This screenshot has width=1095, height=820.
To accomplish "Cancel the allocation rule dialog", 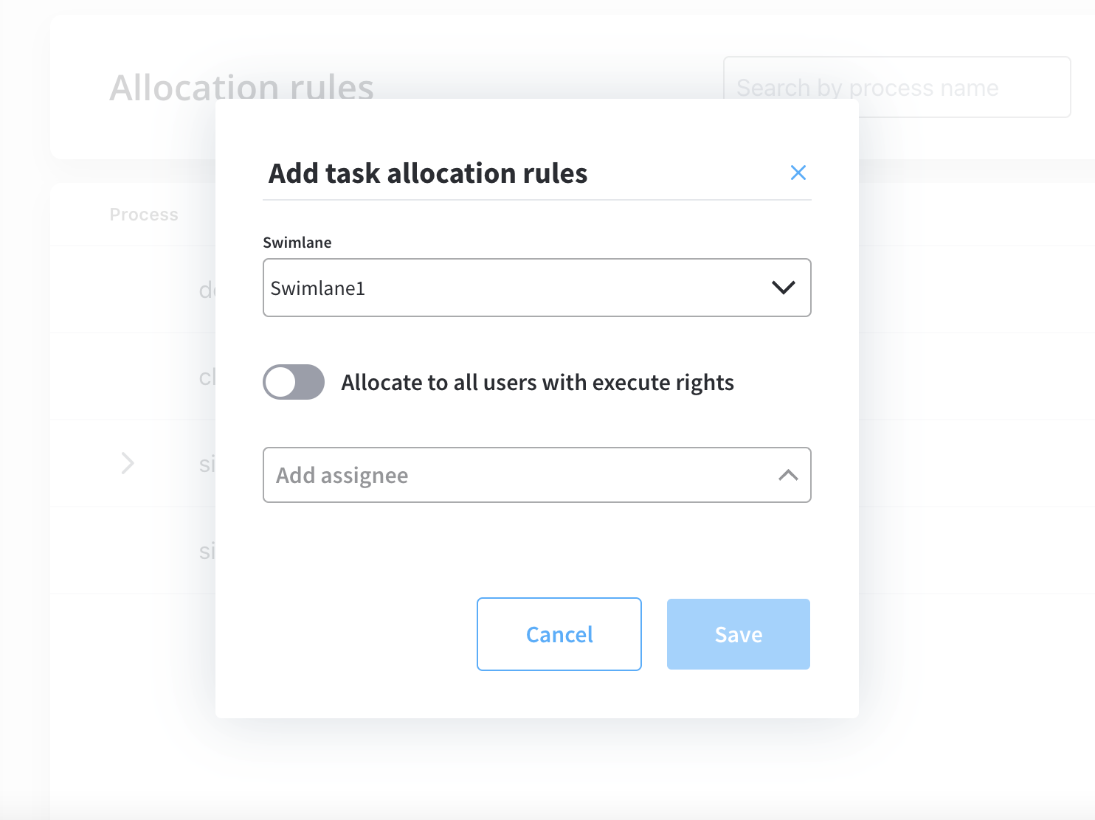I will (559, 634).
